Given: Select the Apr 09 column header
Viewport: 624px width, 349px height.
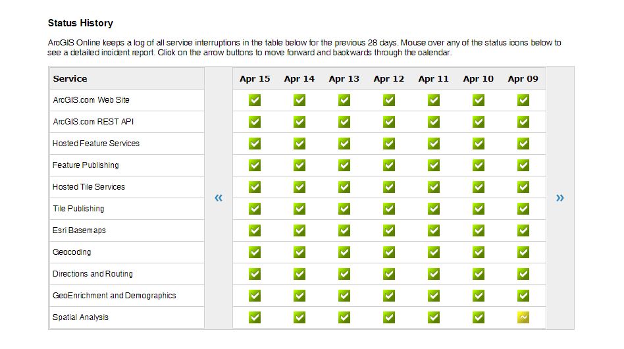Looking at the screenshot, I should pyautogui.click(x=523, y=78).
